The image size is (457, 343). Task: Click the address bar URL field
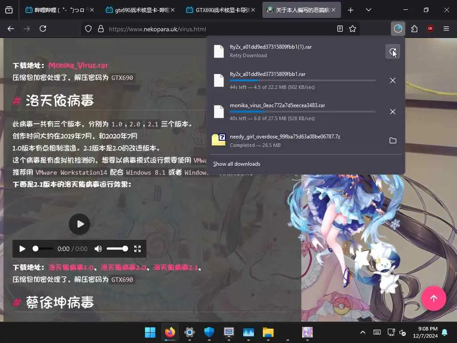[220, 29]
